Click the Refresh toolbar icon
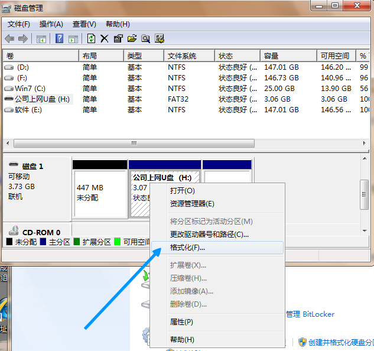This screenshot has height=351, width=374. pyautogui.click(x=91, y=38)
